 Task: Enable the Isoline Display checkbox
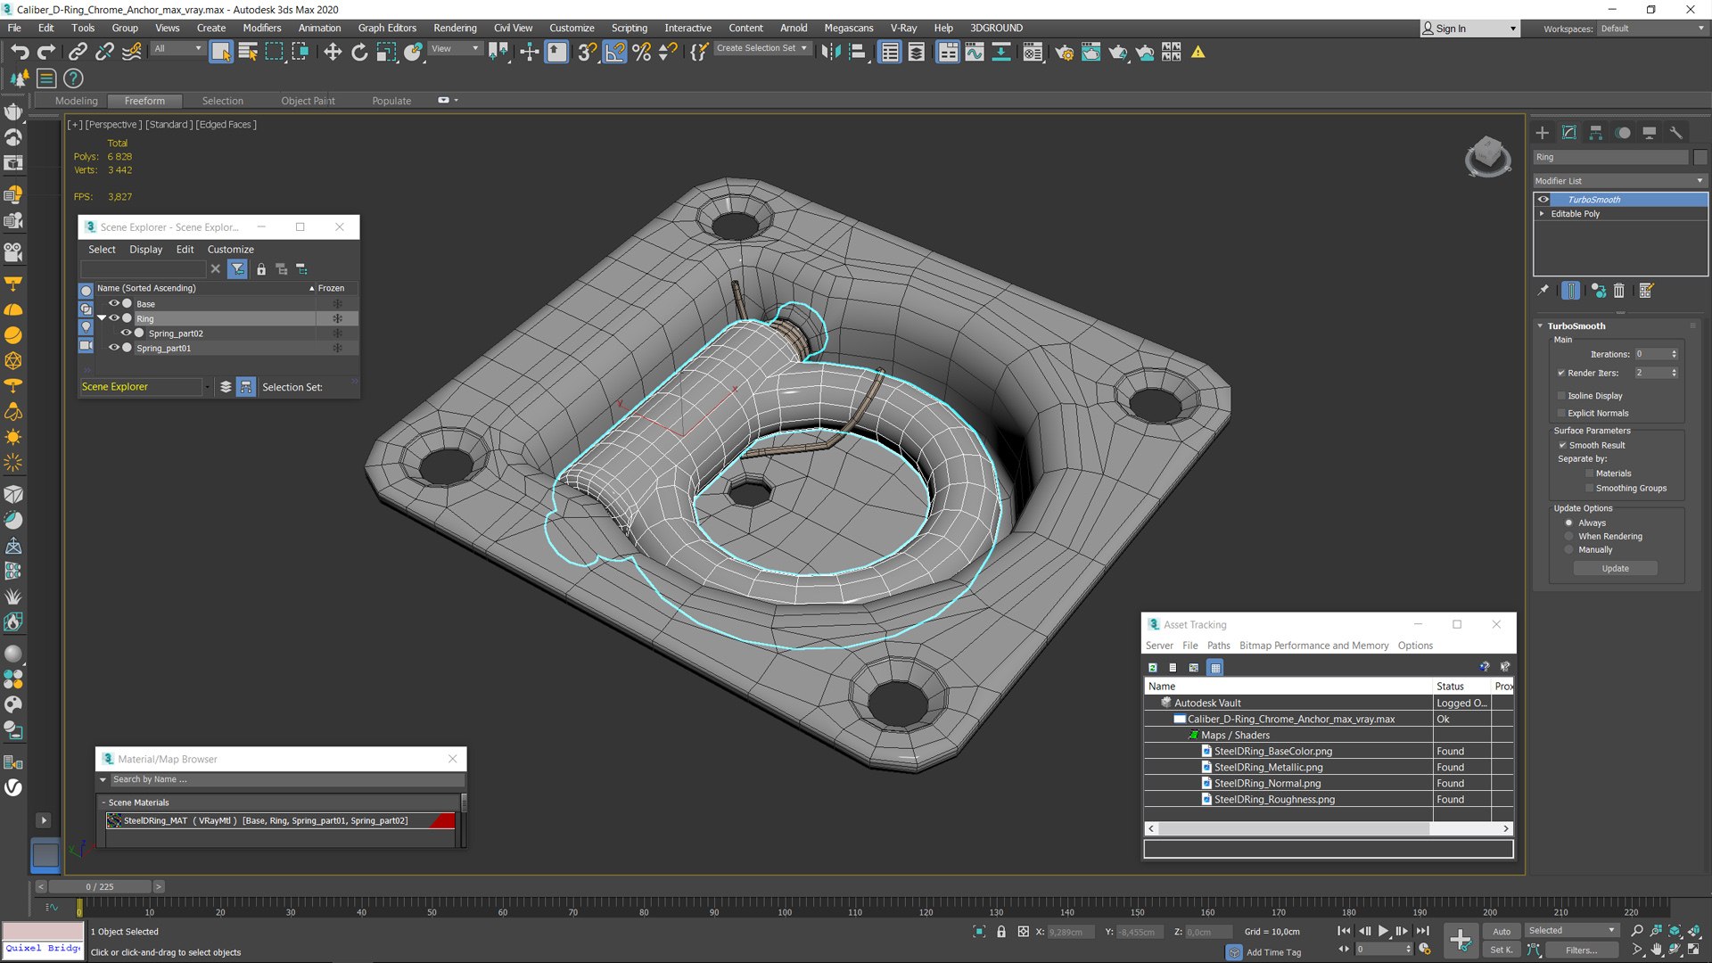1561,396
